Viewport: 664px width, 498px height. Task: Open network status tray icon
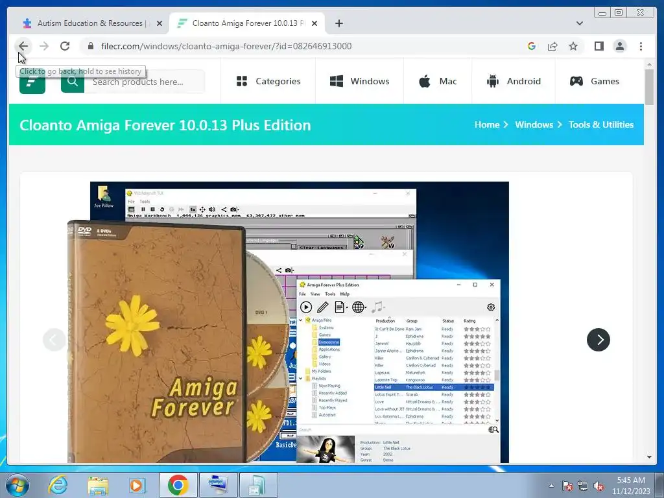click(583, 486)
